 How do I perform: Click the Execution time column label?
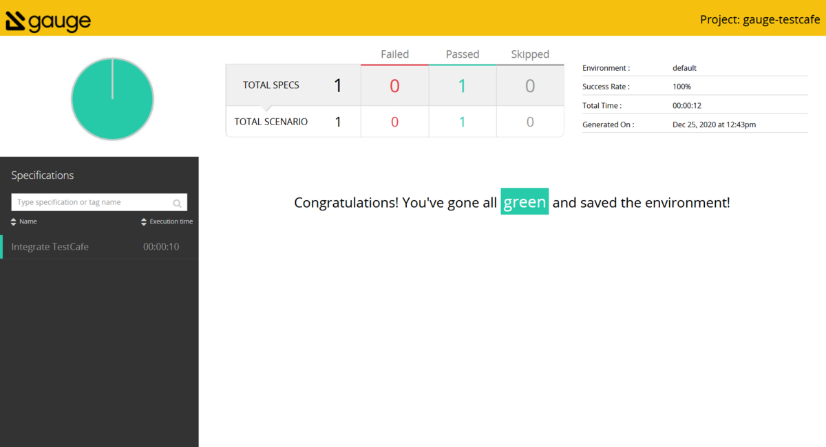[x=171, y=221]
